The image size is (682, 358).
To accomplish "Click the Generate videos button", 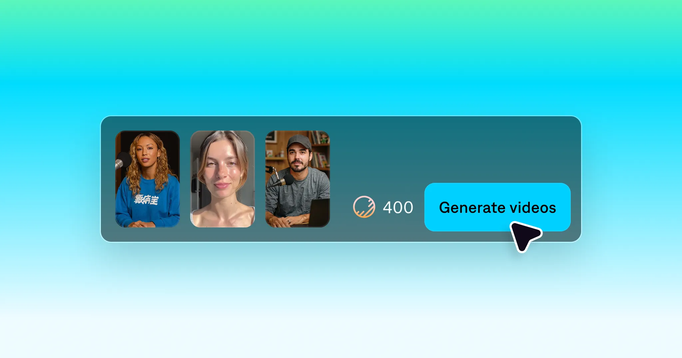I will (497, 207).
